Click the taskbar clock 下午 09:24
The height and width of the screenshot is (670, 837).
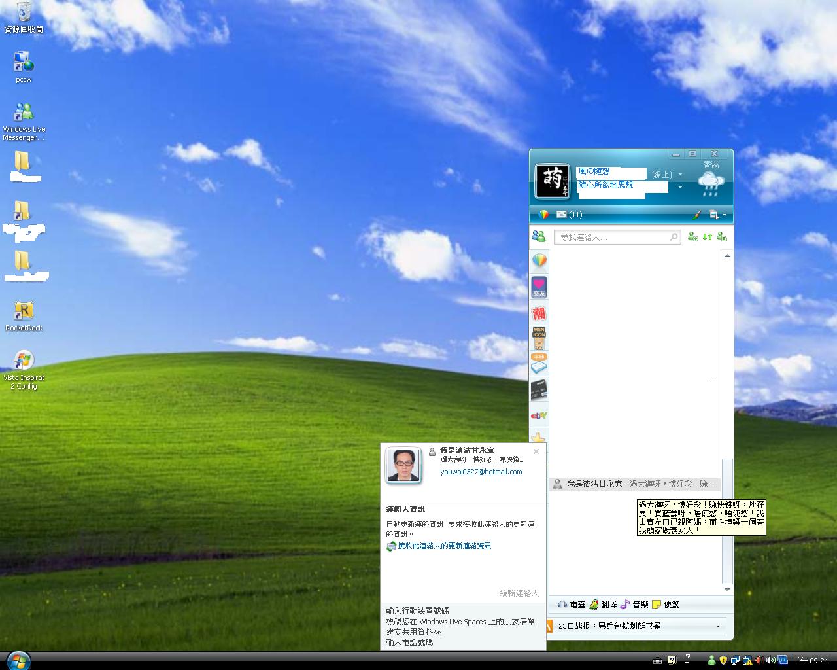[810, 661]
